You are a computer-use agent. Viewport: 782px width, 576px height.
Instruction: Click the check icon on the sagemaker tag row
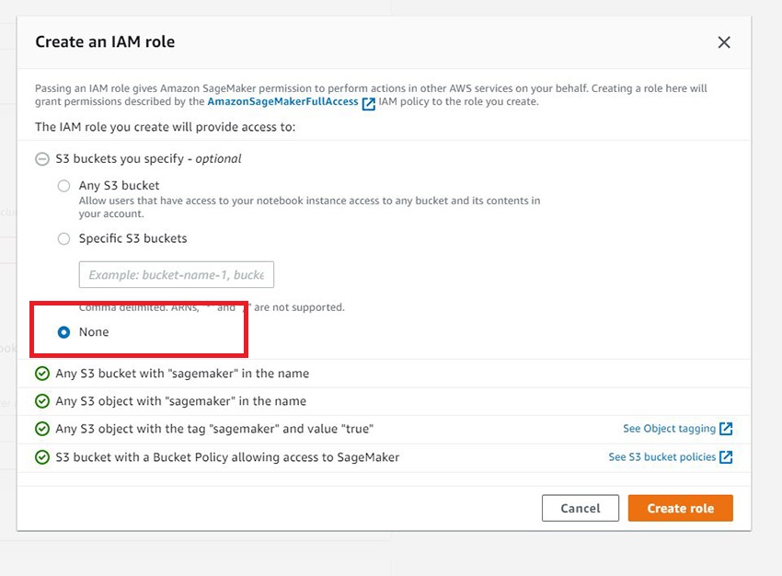[41, 429]
